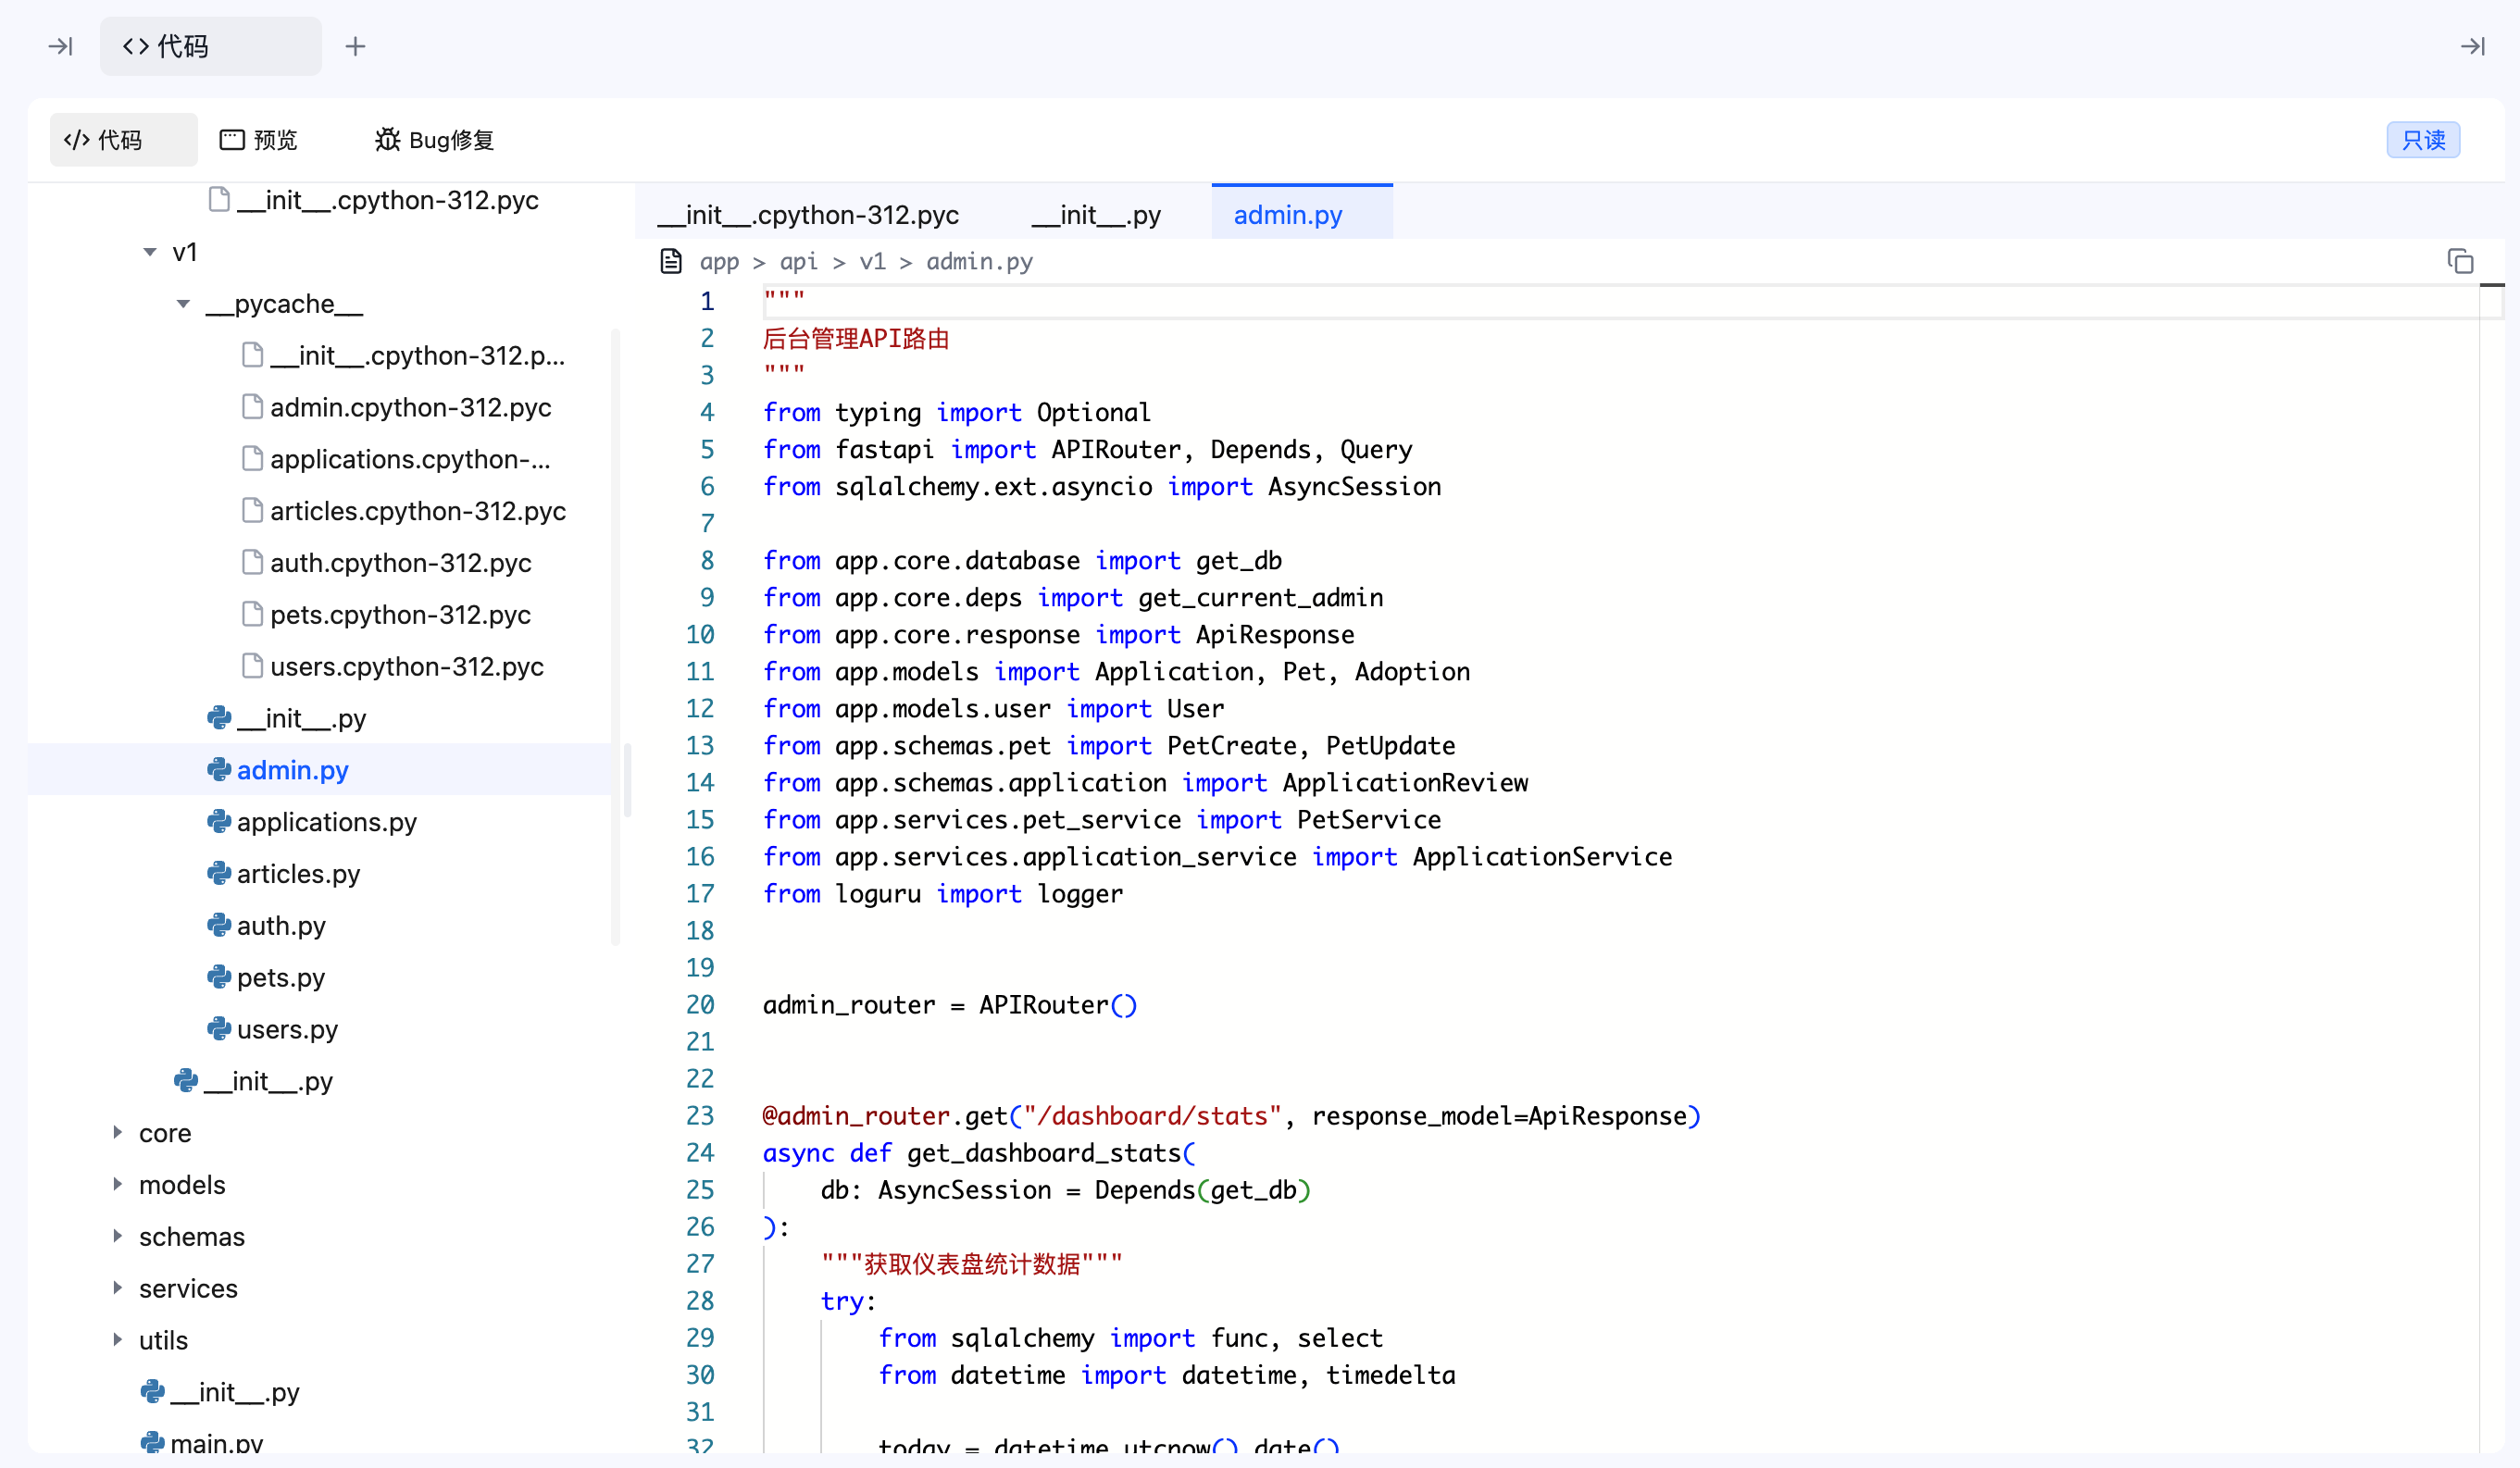2520x1468 pixels.
Task: Switch to the 预览 tab
Action: pos(259,140)
